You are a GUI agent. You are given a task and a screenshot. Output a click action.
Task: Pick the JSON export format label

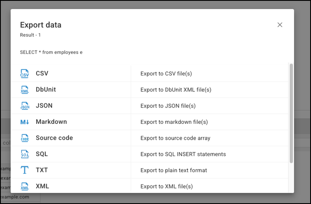[x=44, y=106]
